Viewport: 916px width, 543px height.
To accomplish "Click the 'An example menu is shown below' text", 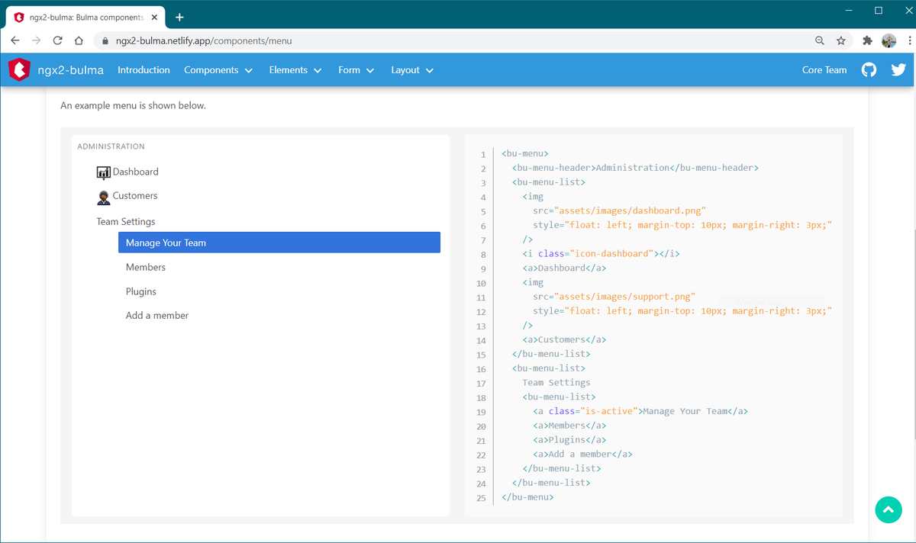I will [134, 105].
